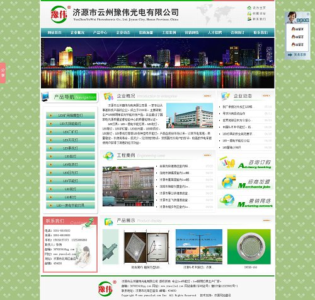Image resolution: width=315 pixels, height=300 pixels.
Task: Go to 网站首页 in the navigation bar
Action: (54, 32)
